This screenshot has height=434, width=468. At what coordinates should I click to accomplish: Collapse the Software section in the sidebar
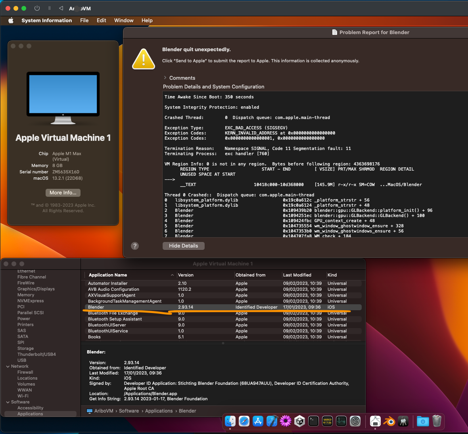click(8, 402)
